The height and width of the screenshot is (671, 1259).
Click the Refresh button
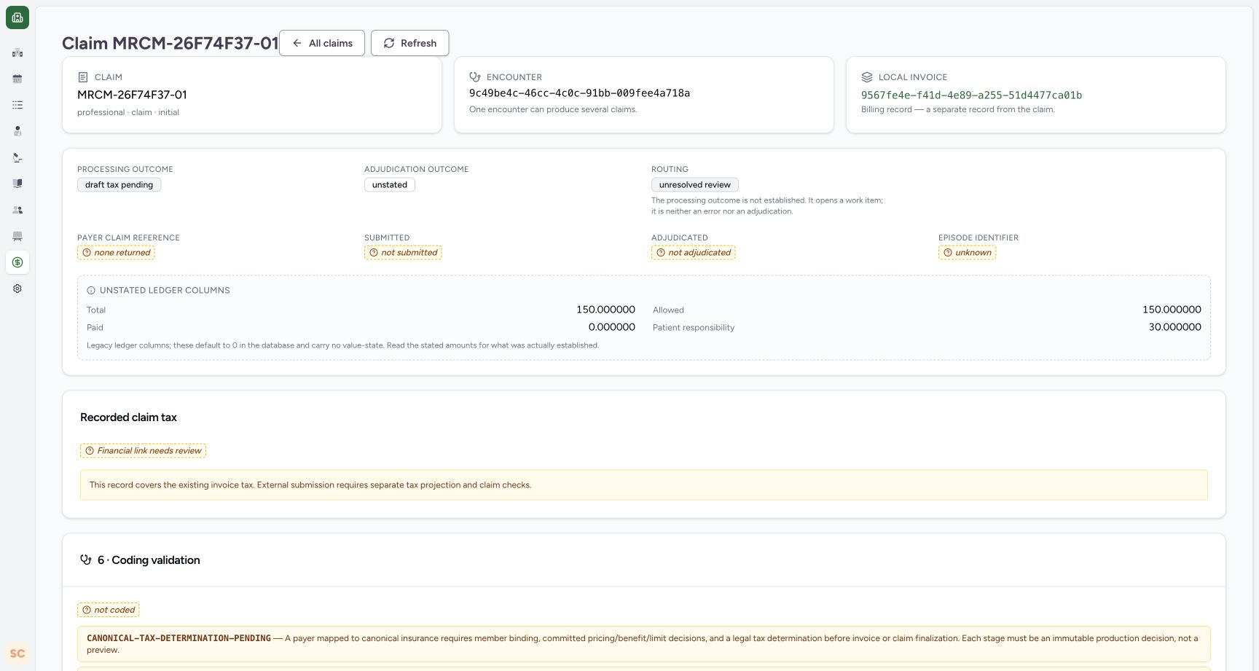click(409, 43)
